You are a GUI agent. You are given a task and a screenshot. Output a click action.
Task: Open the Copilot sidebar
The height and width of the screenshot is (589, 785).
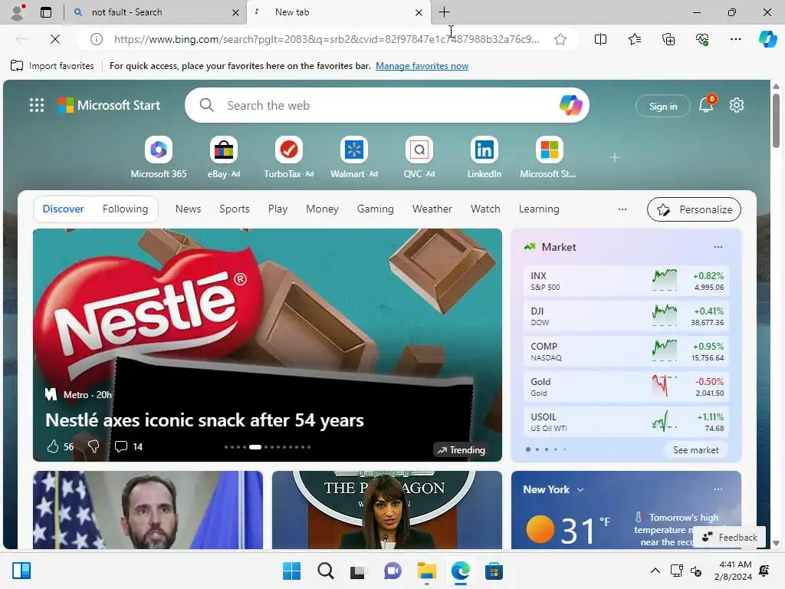coord(767,39)
